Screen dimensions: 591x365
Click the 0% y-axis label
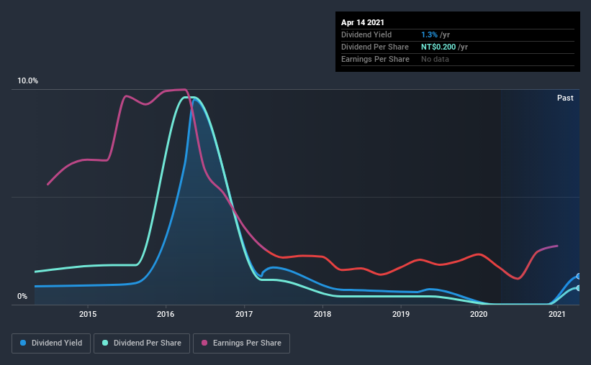click(22, 297)
